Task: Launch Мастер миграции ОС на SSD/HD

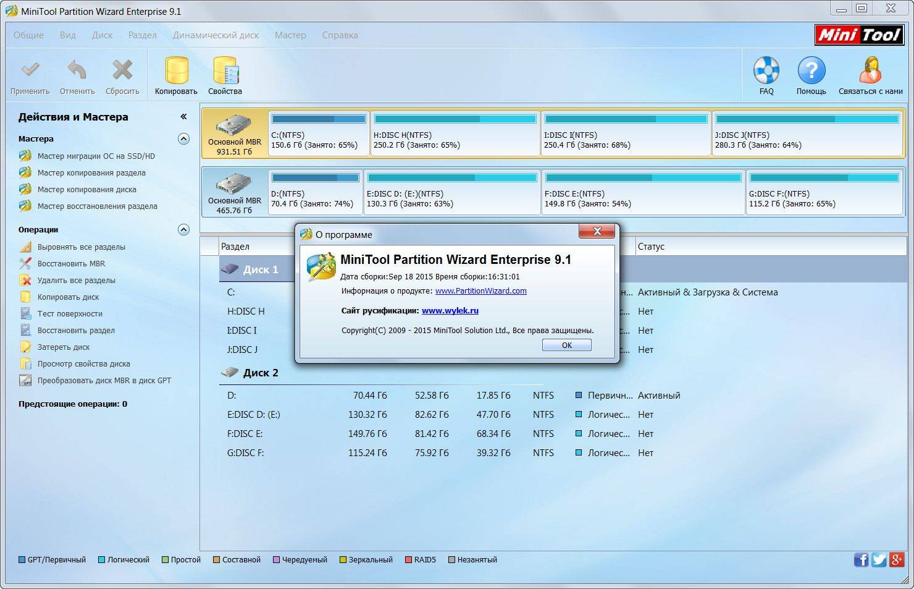Action: [96, 156]
